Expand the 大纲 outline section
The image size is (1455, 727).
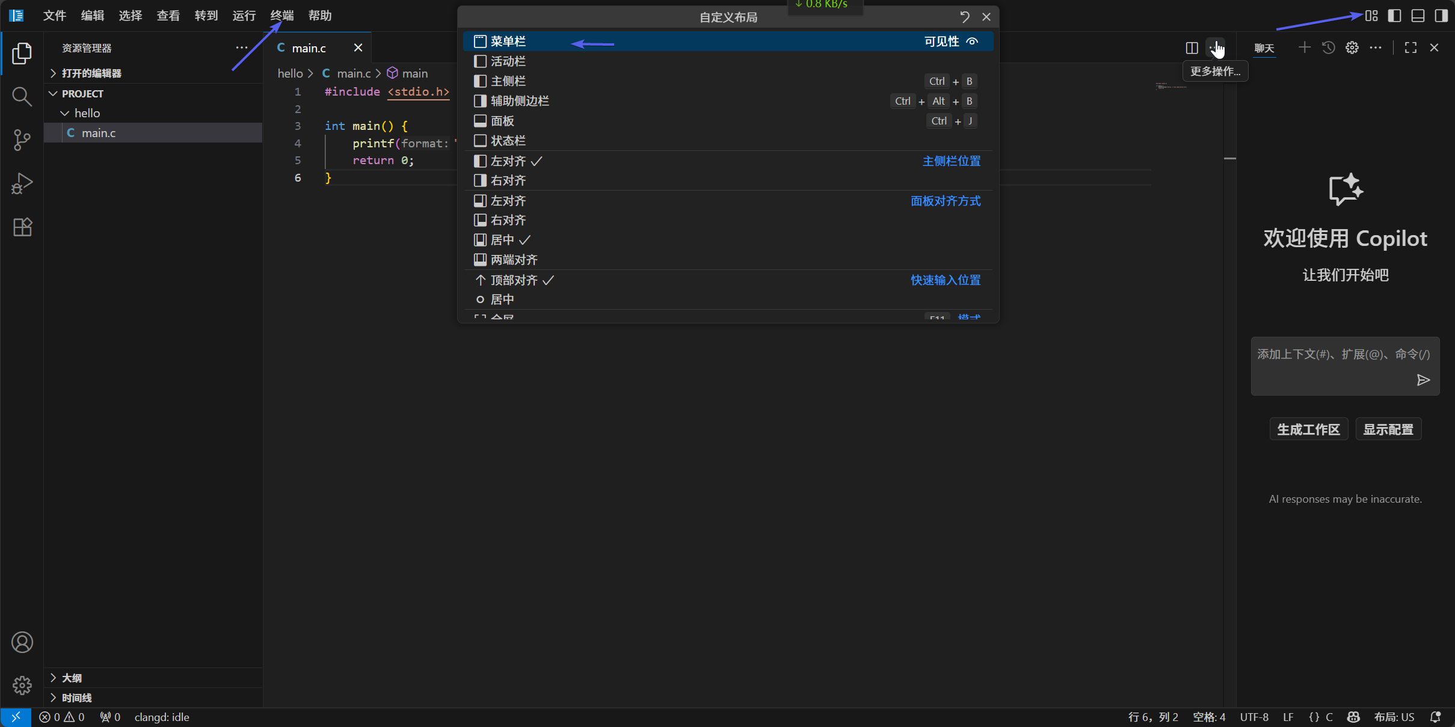click(72, 678)
